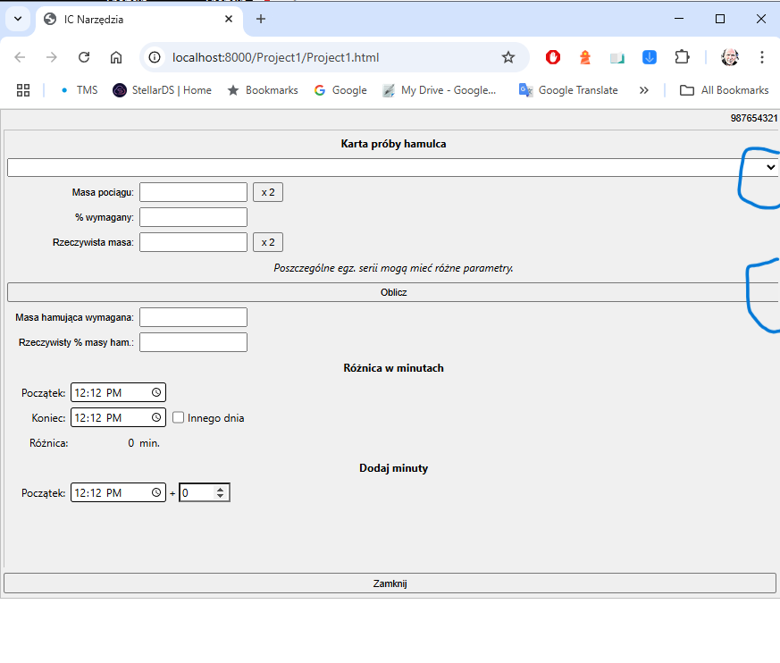
Task: Go to the browser home page icon
Action: point(116,57)
